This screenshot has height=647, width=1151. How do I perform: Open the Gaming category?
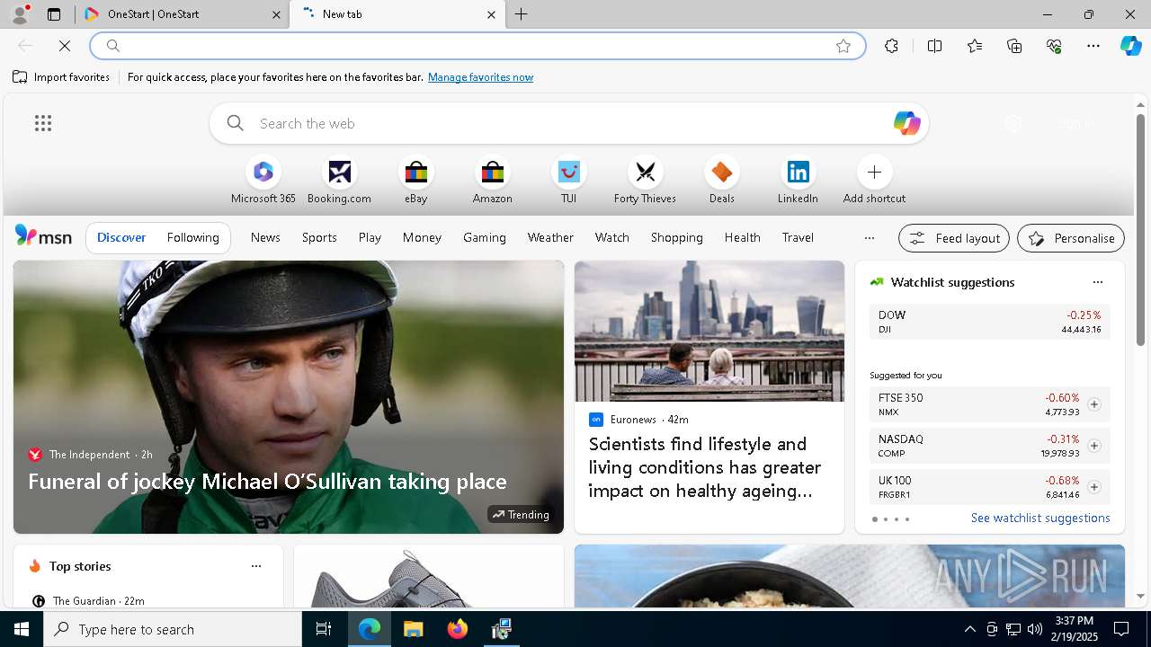click(x=485, y=237)
